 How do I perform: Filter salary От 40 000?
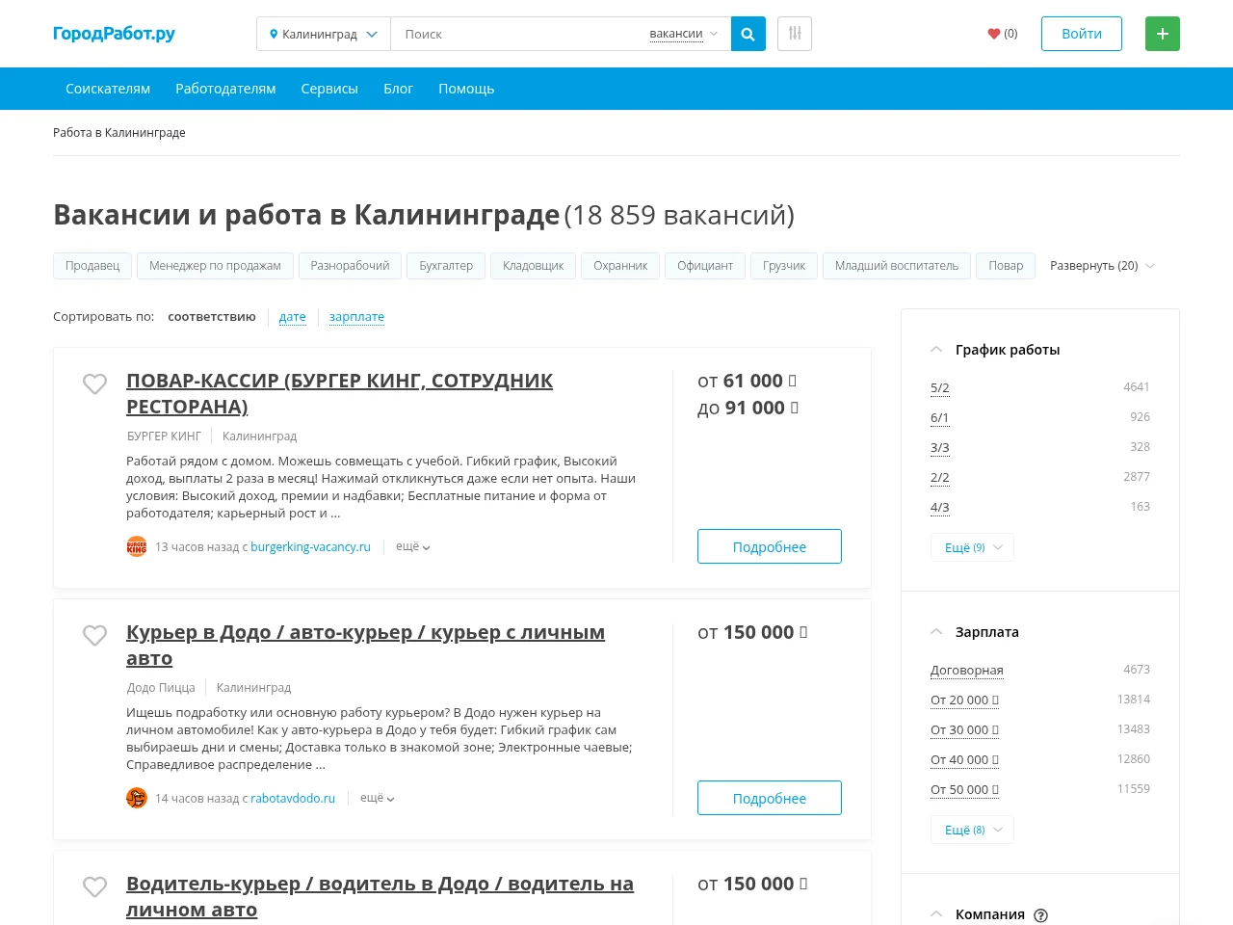[x=964, y=760]
